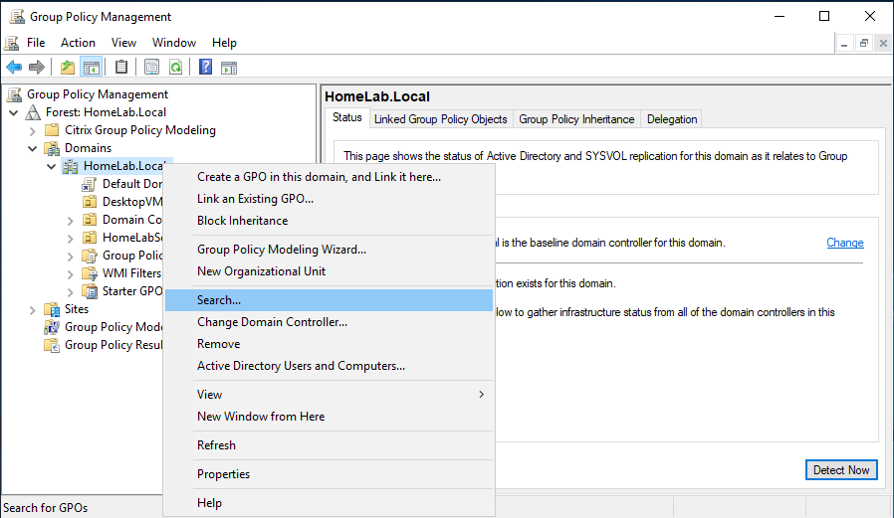Click the blue Help question-mark toolbar icon
Image resolution: width=894 pixels, height=518 pixels.
tap(205, 68)
